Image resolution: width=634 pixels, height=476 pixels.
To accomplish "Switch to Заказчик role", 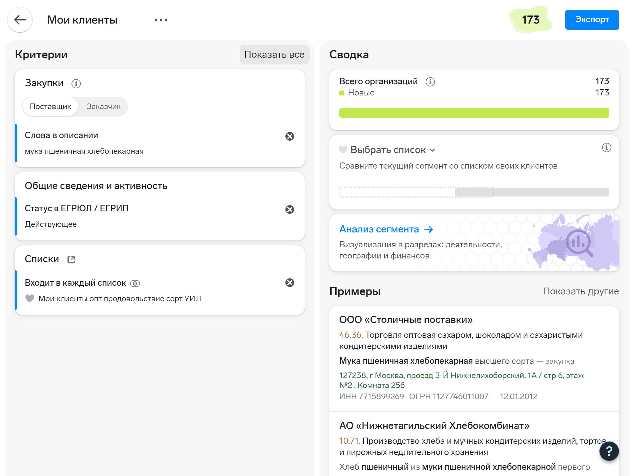I will pos(103,107).
